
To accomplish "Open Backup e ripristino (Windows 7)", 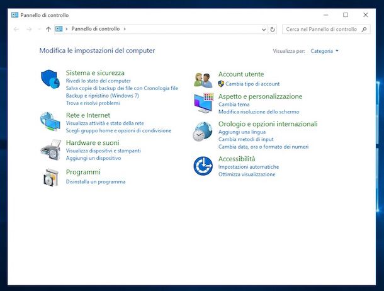I will (103, 96).
